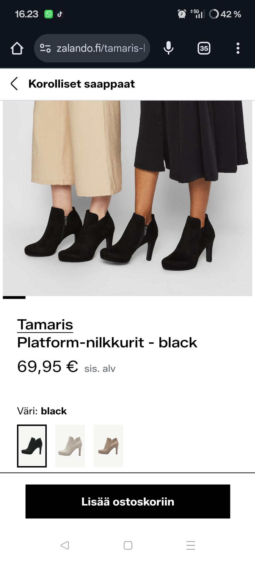Open the Android recent apps button

pyautogui.click(x=191, y=545)
